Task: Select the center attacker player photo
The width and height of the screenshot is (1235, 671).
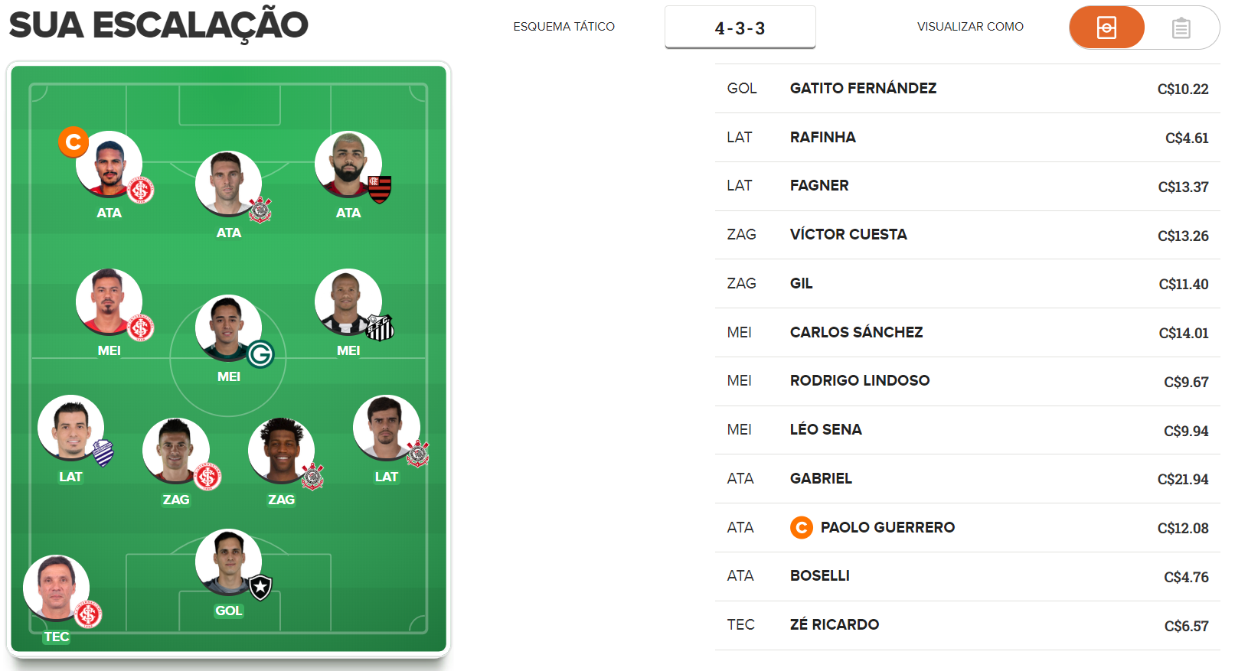Action: [x=228, y=184]
